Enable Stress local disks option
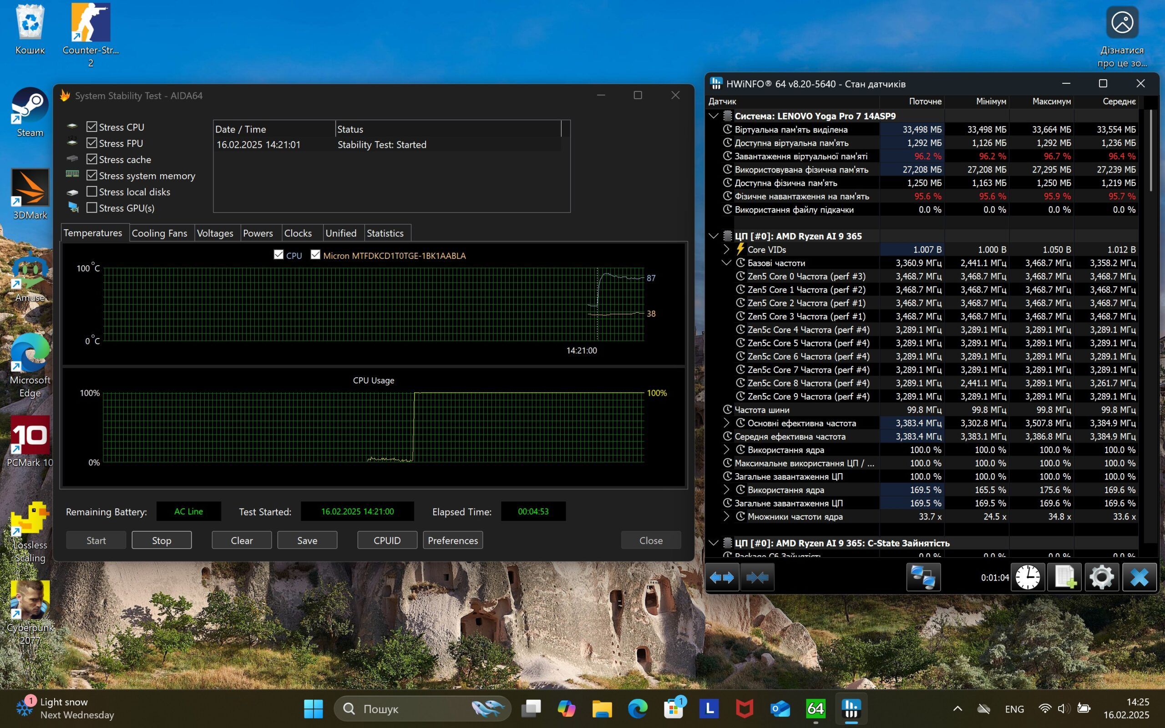Viewport: 1165px width, 728px height. (x=91, y=192)
